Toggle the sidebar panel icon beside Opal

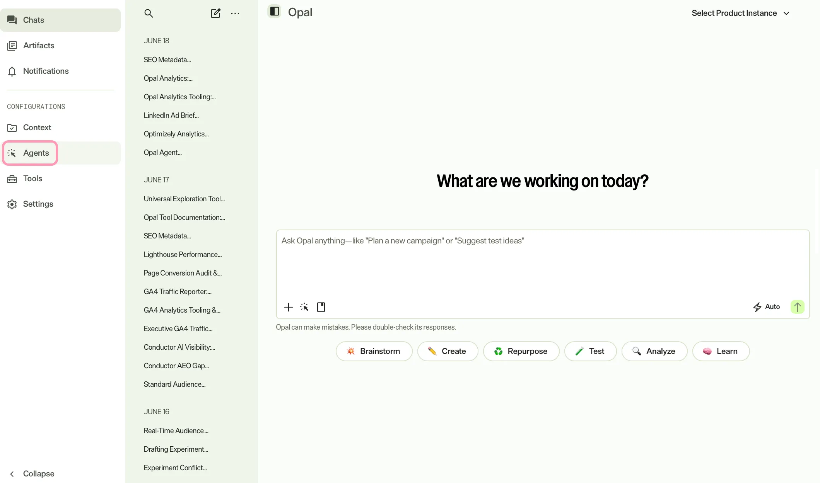click(x=275, y=11)
